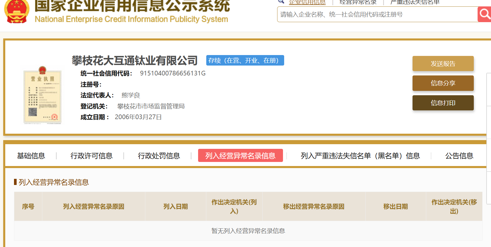Click the red search magnifier button

[x=484, y=14]
